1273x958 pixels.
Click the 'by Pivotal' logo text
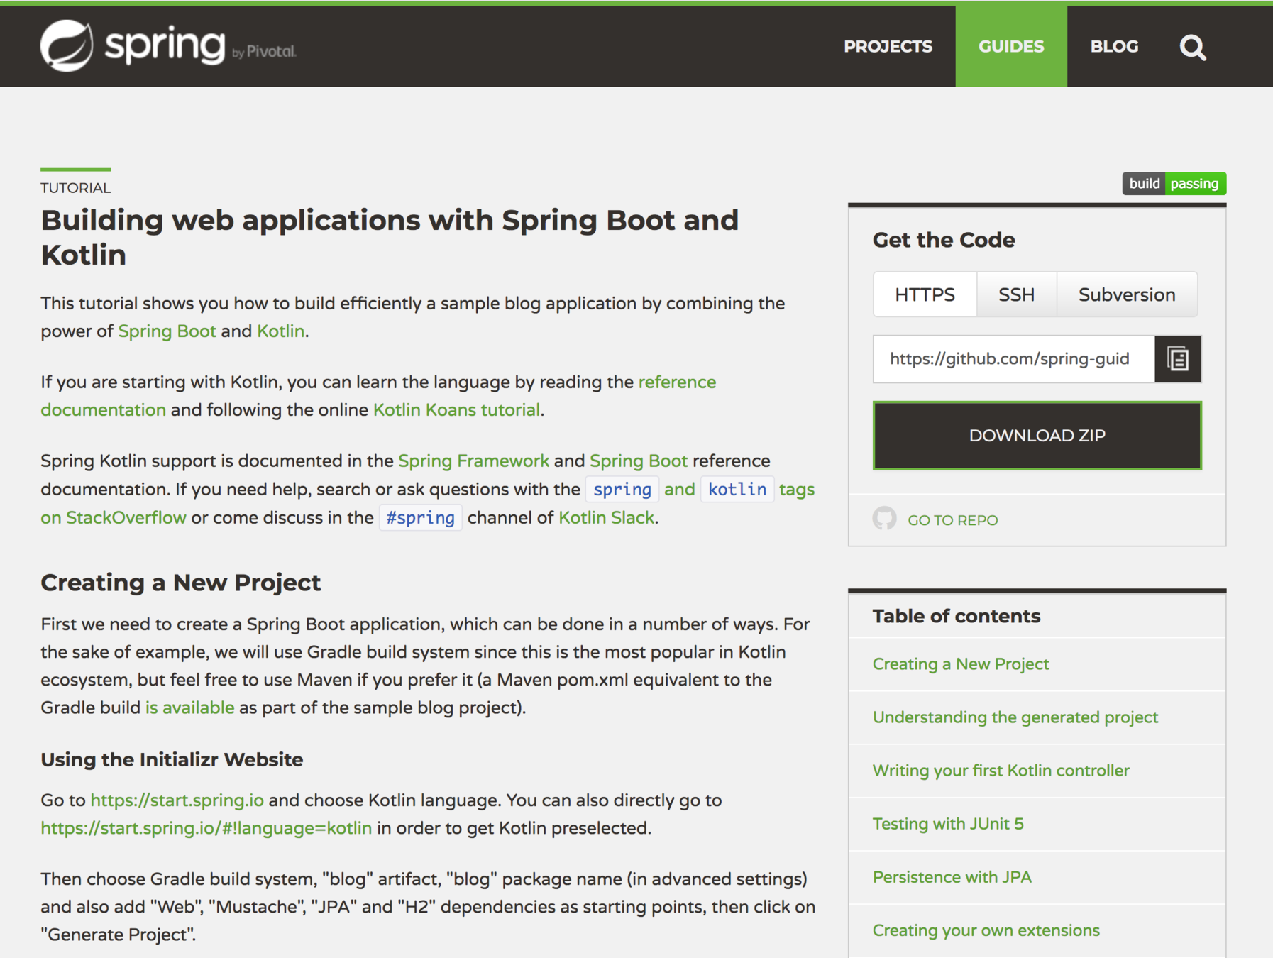pyautogui.click(x=264, y=52)
